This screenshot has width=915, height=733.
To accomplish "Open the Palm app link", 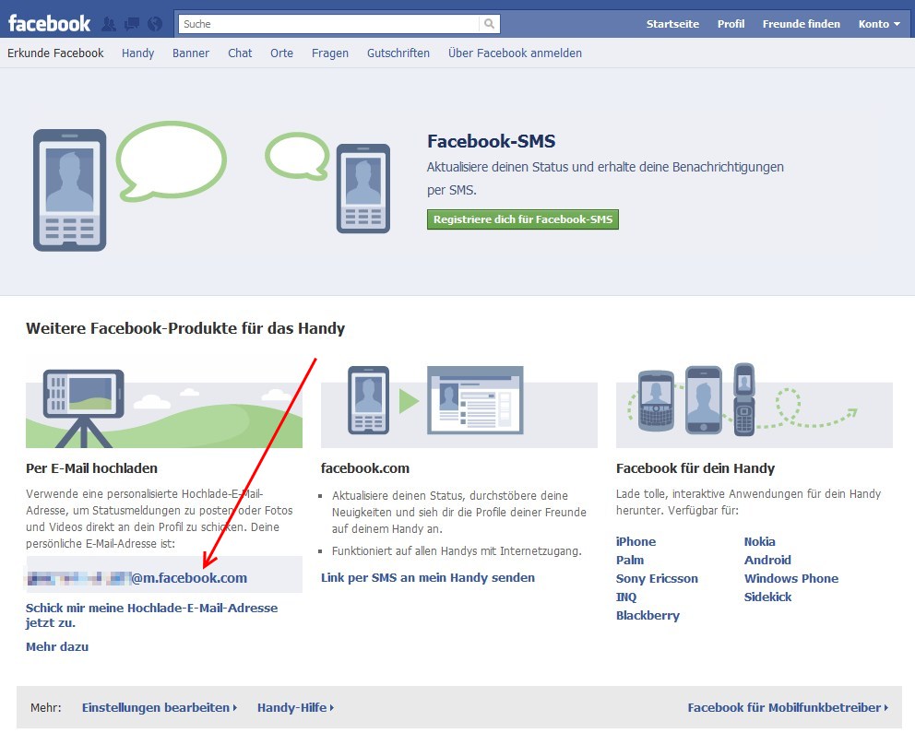I will tap(630, 561).
